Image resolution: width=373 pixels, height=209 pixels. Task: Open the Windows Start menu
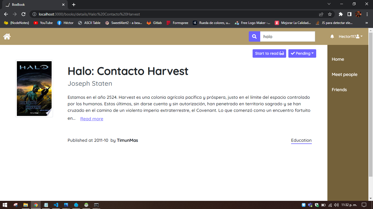tap(5, 205)
